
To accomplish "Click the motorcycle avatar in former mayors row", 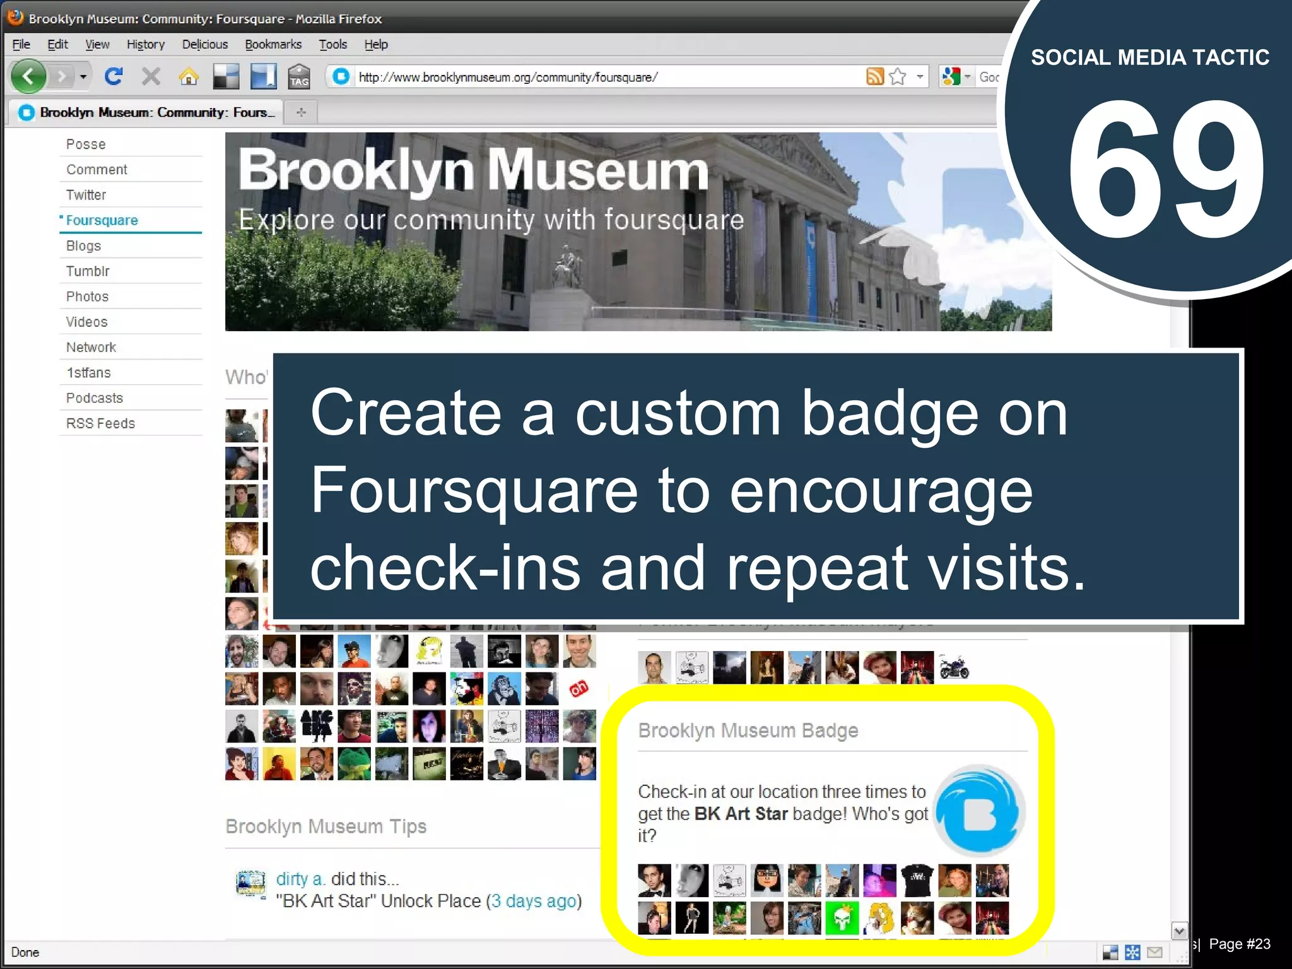I will (x=954, y=667).
